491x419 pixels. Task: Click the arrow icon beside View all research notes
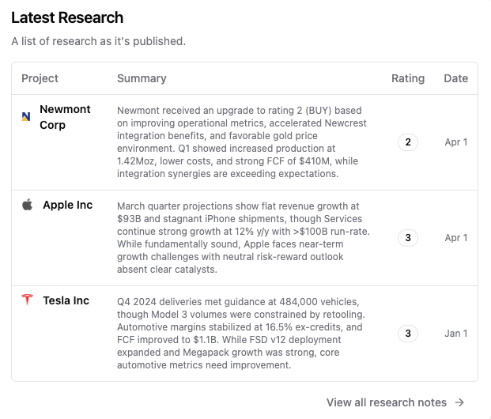[x=459, y=402]
